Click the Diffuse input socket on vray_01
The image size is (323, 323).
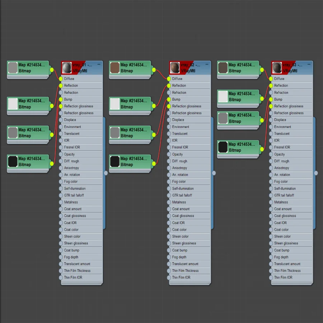[61, 79]
